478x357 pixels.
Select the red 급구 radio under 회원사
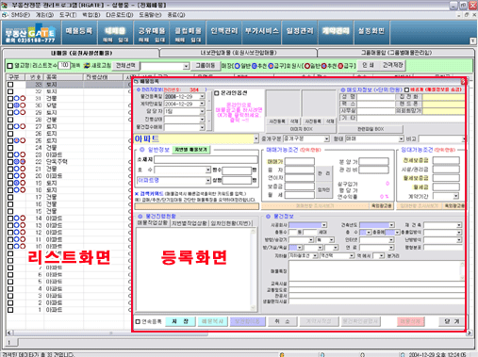[x=340, y=66]
